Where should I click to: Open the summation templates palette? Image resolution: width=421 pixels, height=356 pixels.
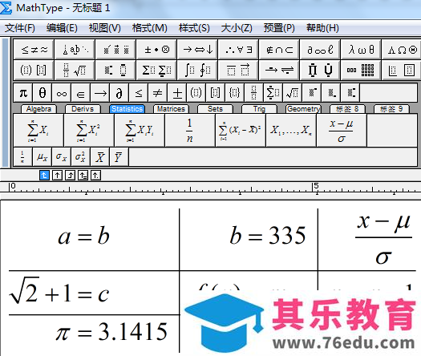156,70
